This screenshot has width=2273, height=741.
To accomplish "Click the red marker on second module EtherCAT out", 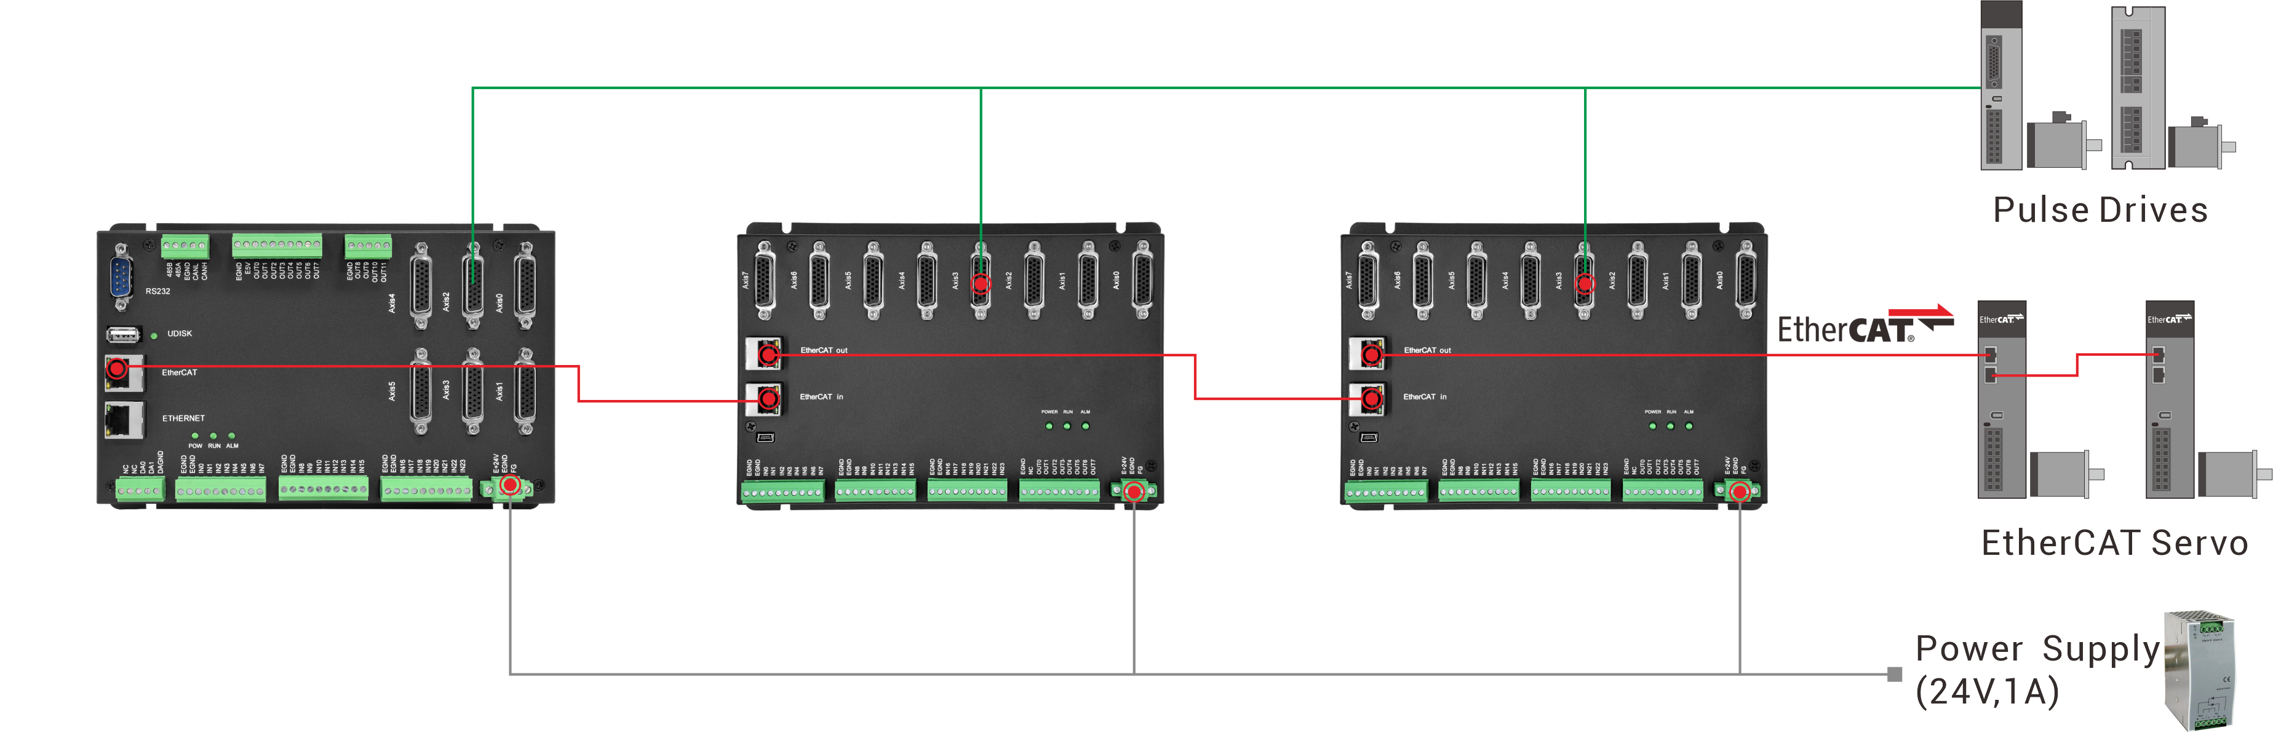I will (x=1371, y=354).
